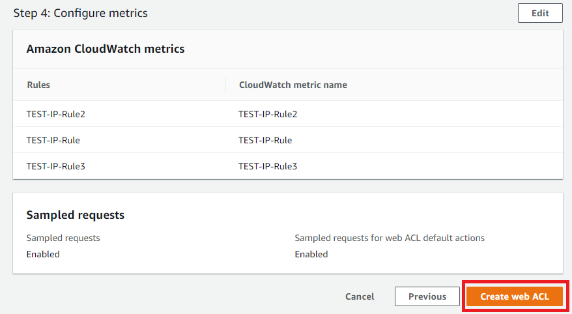
Task: Go back with the Previous button
Action: (x=427, y=296)
